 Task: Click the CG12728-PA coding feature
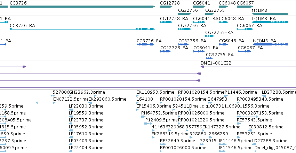point(166,51)
